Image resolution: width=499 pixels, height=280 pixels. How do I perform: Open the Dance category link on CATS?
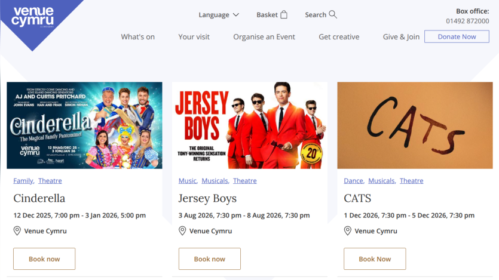[x=354, y=181]
